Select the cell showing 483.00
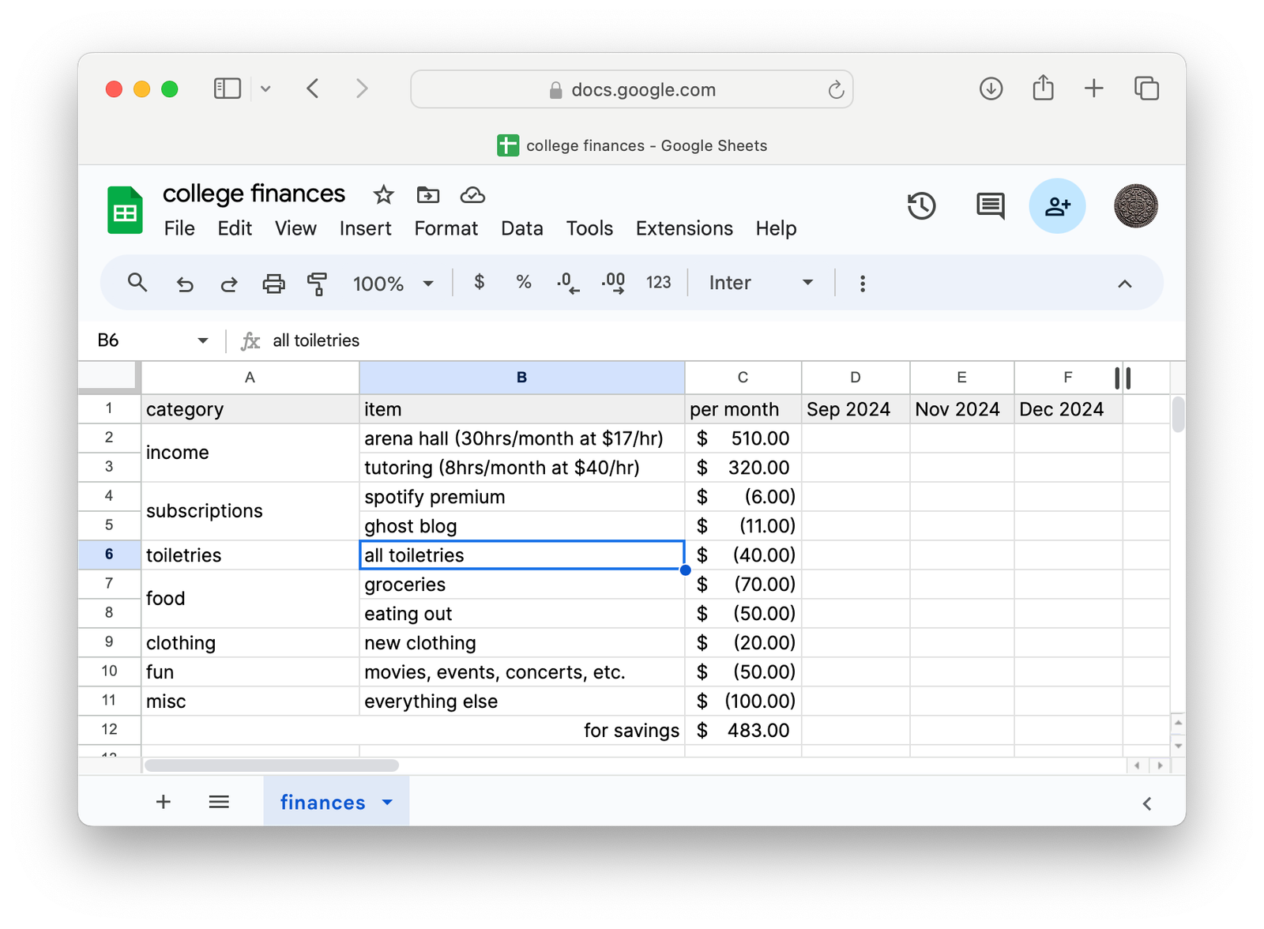1264x929 pixels. point(743,730)
